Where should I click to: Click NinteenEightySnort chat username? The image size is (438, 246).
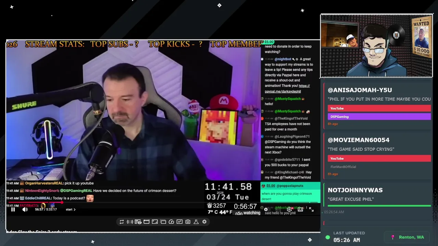(x=42, y=191)
